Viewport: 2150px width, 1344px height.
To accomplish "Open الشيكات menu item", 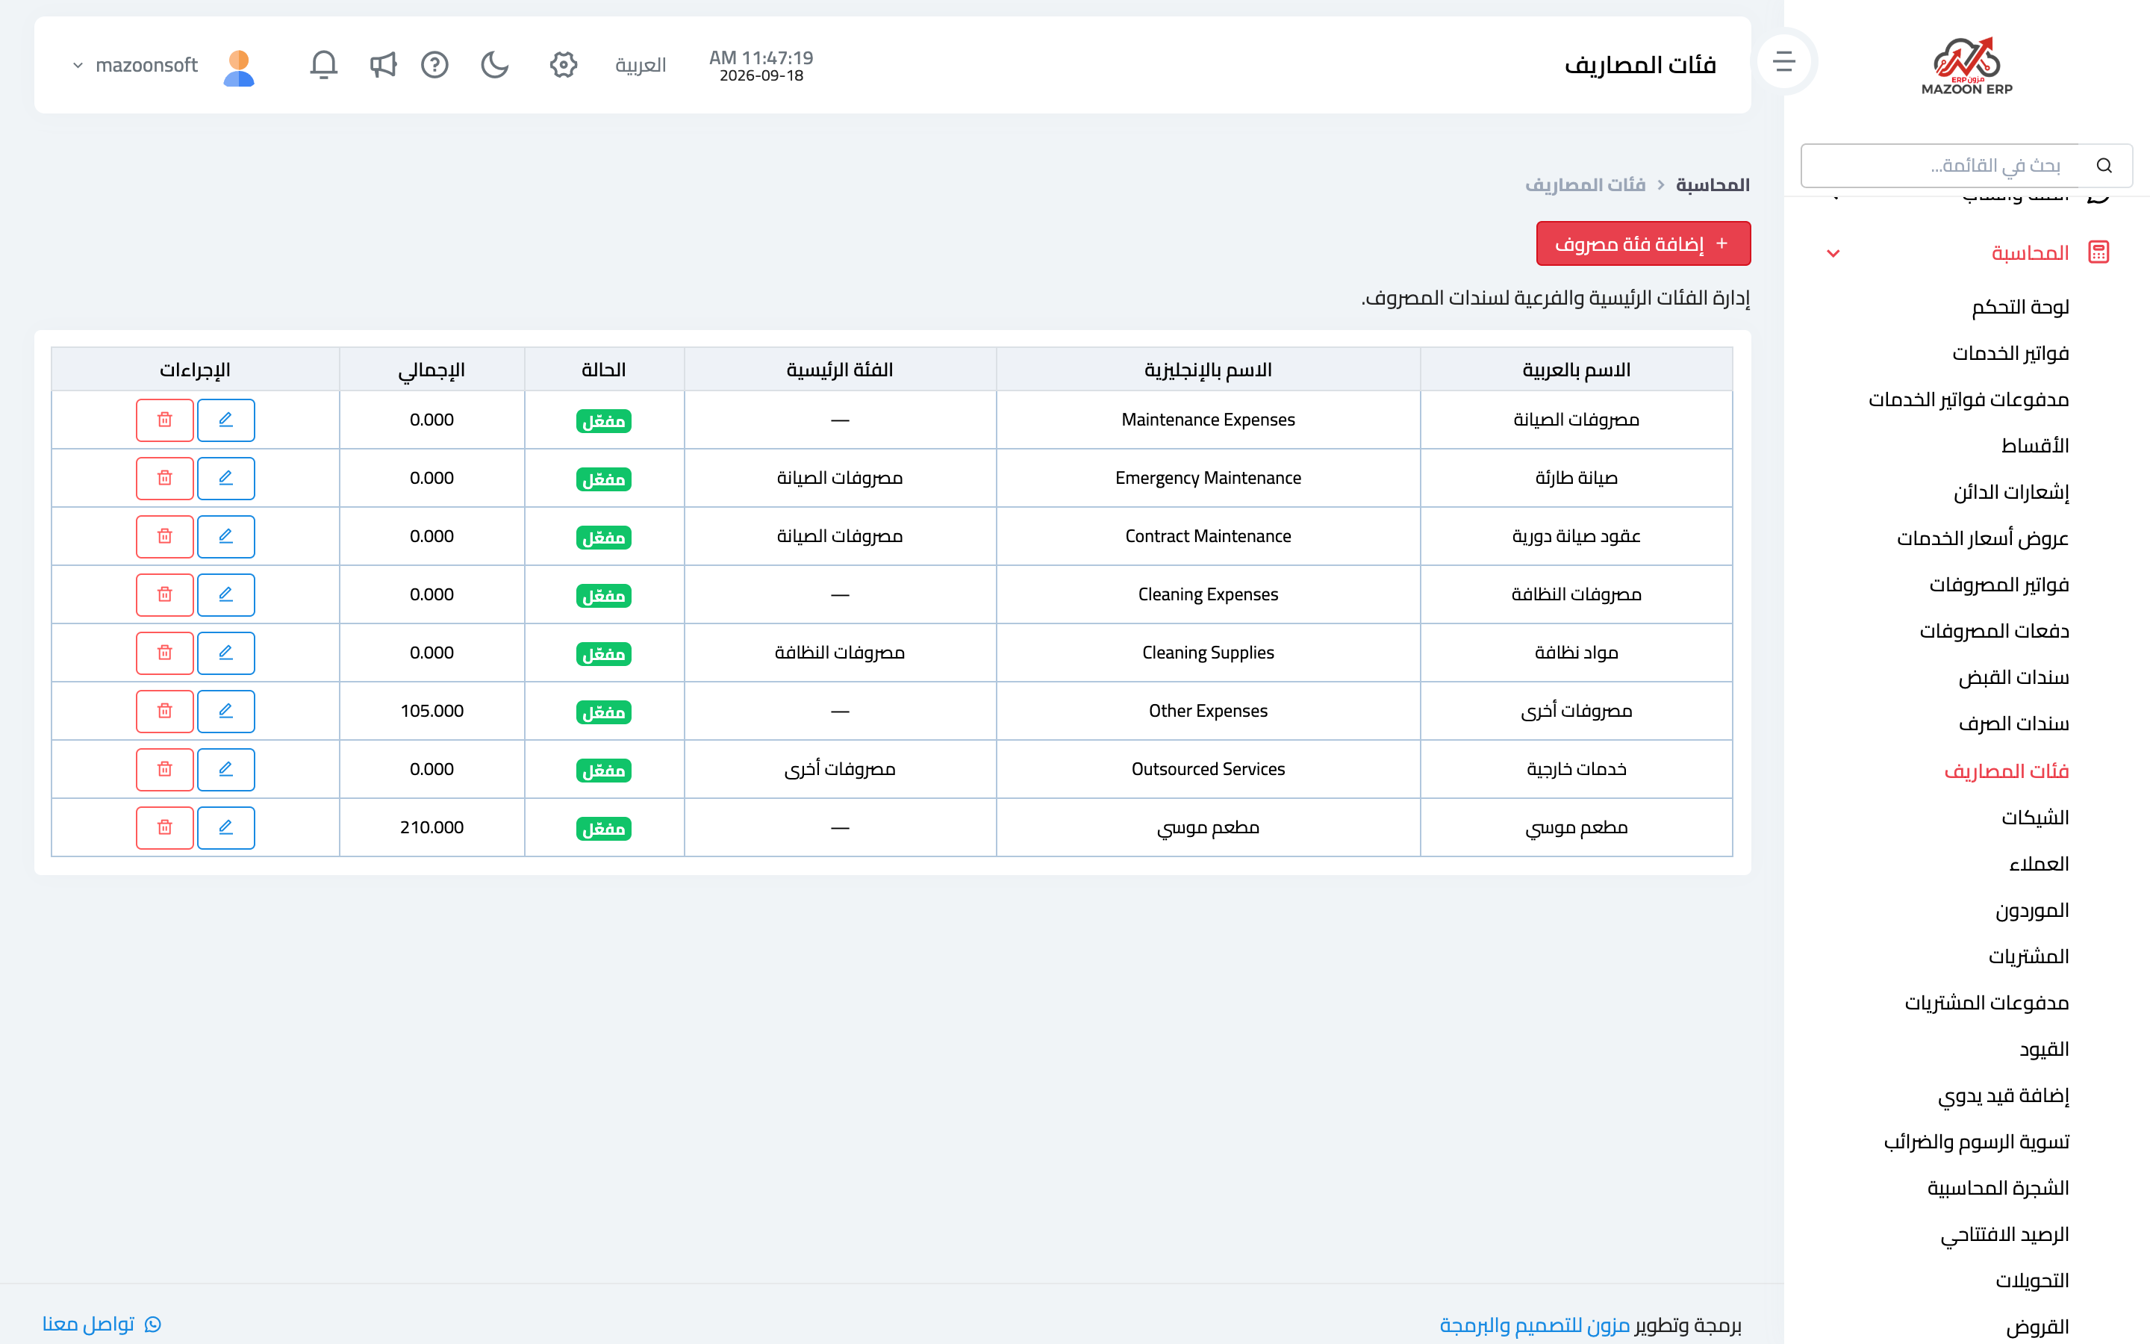I will tap(2035, 817).
